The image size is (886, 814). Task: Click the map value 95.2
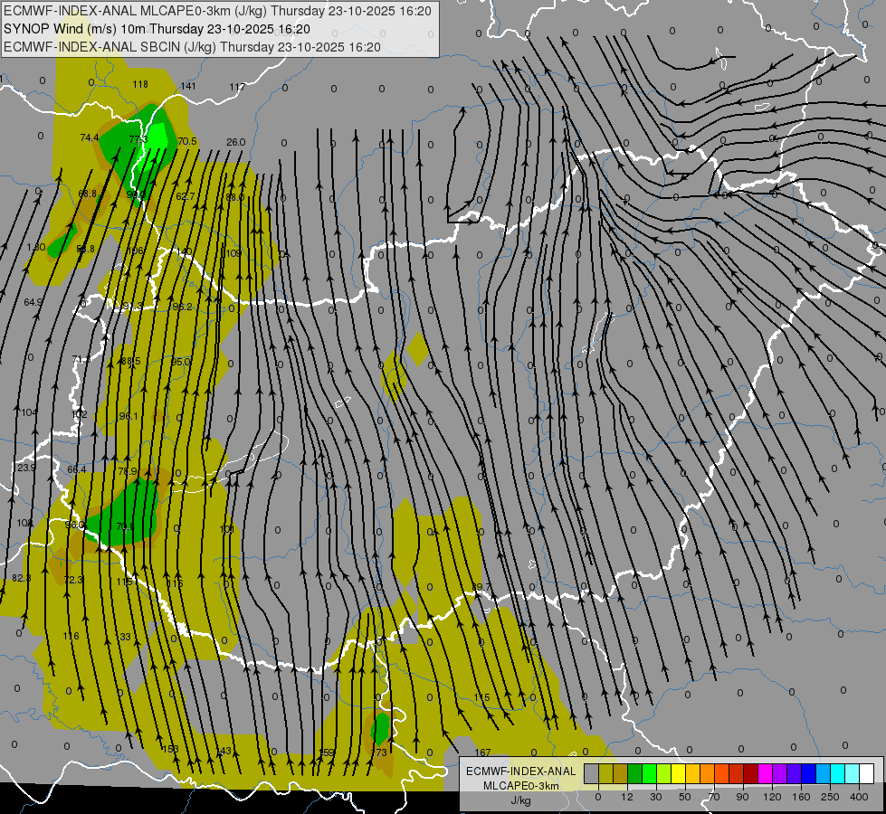coord(182,307)
